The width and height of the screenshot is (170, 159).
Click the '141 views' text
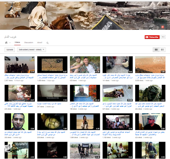106,81
